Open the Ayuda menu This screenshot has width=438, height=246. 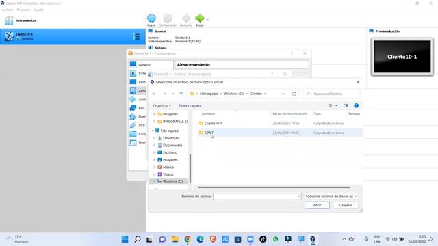coord(38,10)
